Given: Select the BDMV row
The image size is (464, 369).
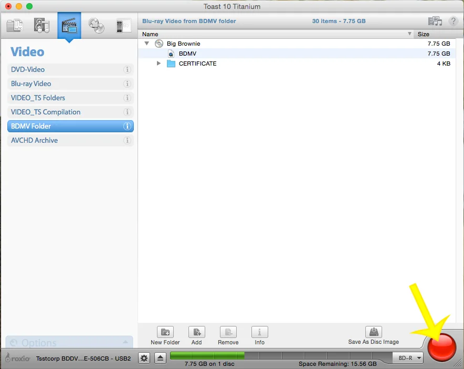Looking at the screenshot, I should [x=297, y=54].
